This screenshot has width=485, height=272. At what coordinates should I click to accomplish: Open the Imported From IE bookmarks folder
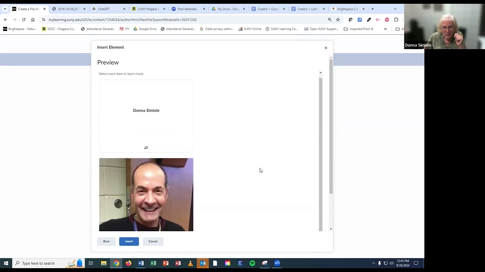click(358, 29)
